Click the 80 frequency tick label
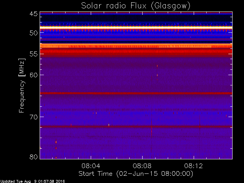 tap(34, 157)
